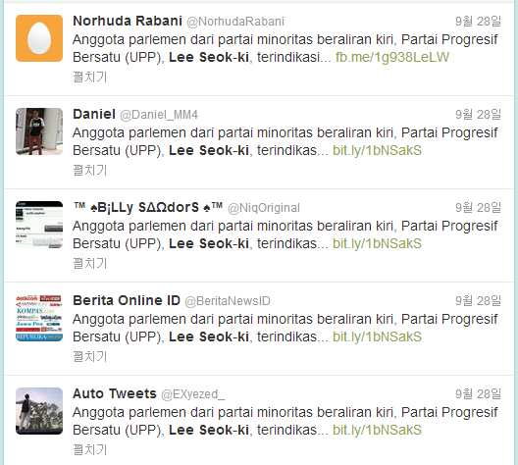The image size is (518, 465).
Task: Open the bit.ly link in Auto Tweets' tweet
Action: (377, 430)
